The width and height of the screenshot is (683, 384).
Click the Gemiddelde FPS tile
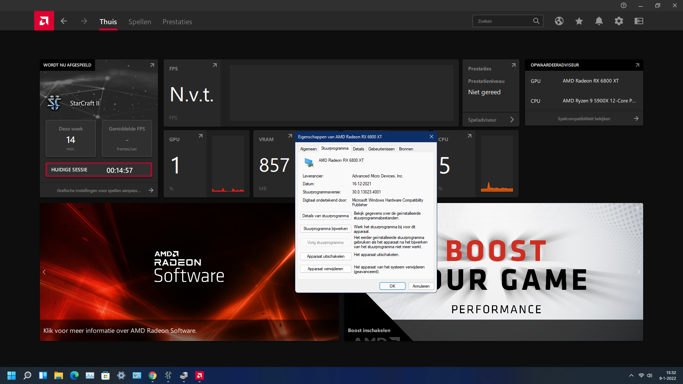tap(127, 138)
